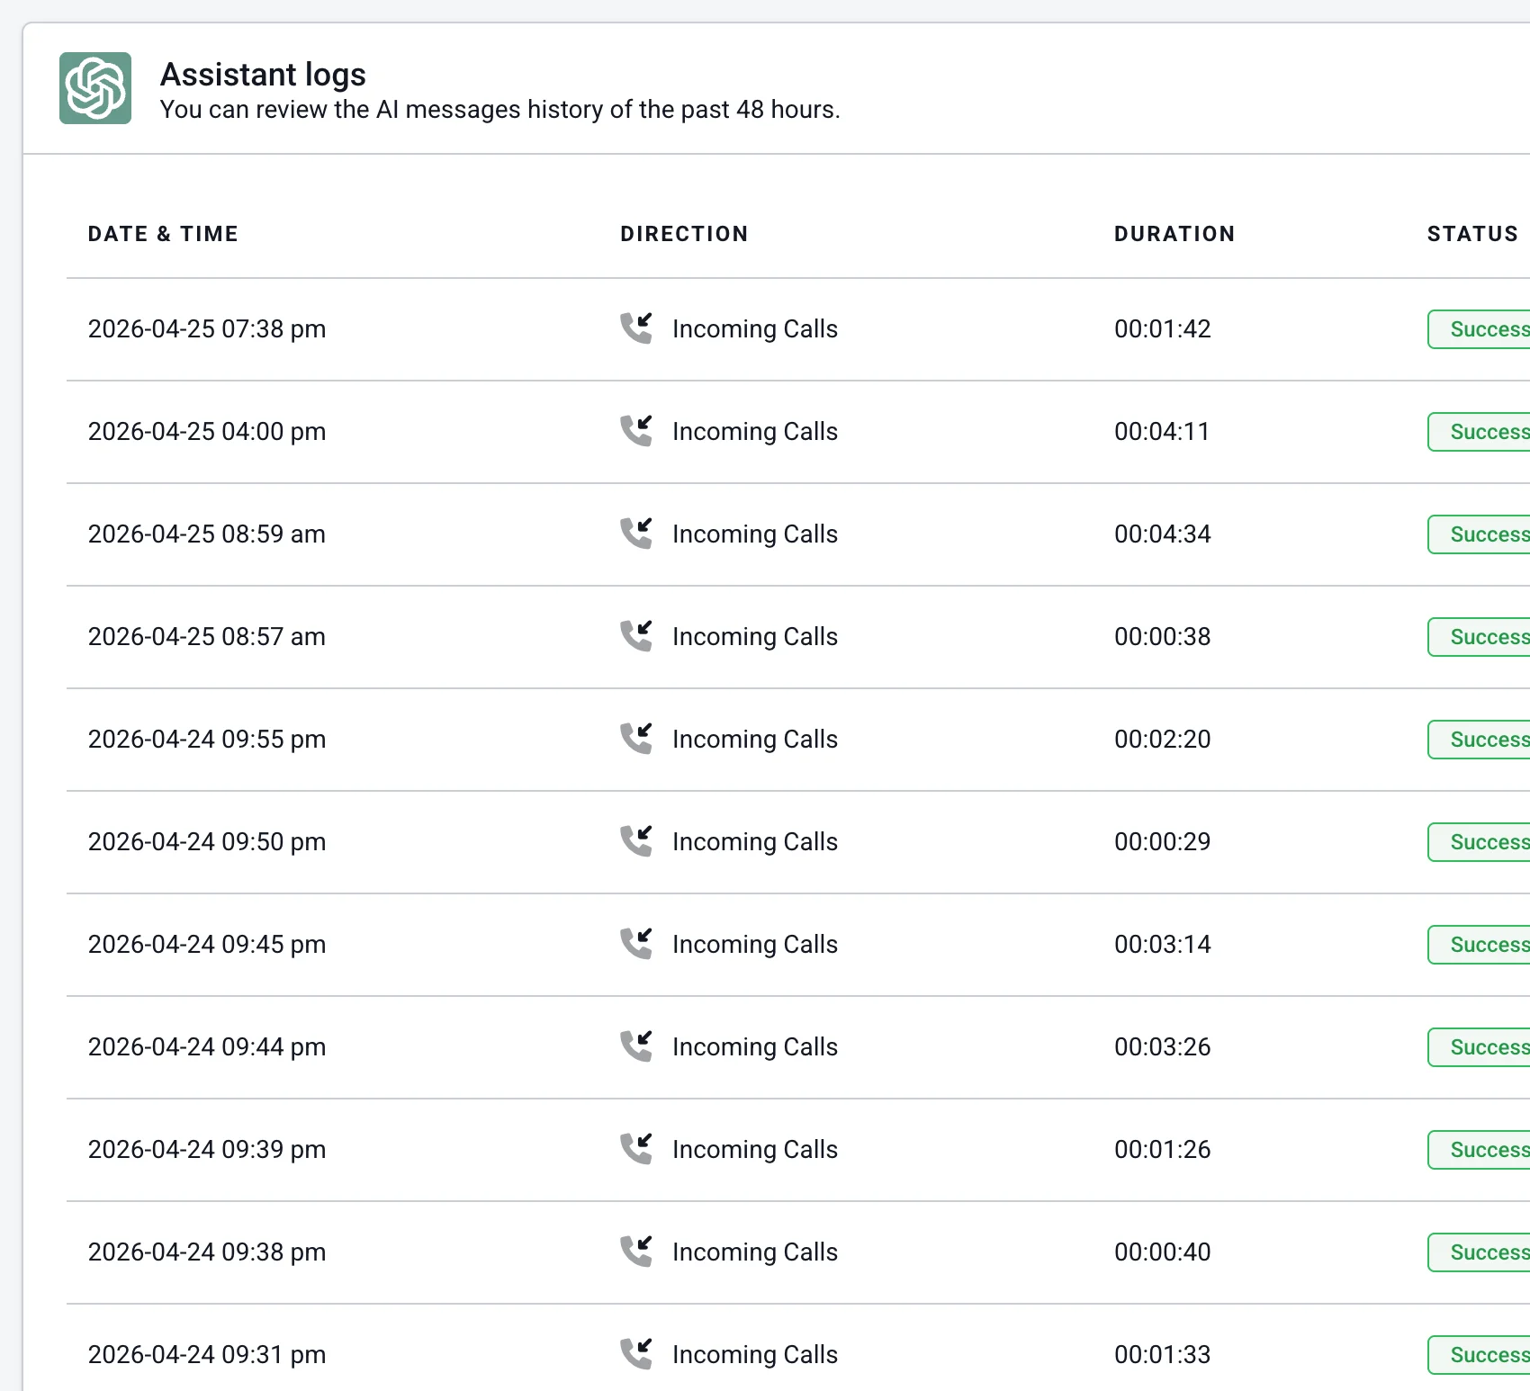Select the 2026-04-24 09:55 pm timestamp
The image size is (1530, 1391).
(x=207, y=740)
